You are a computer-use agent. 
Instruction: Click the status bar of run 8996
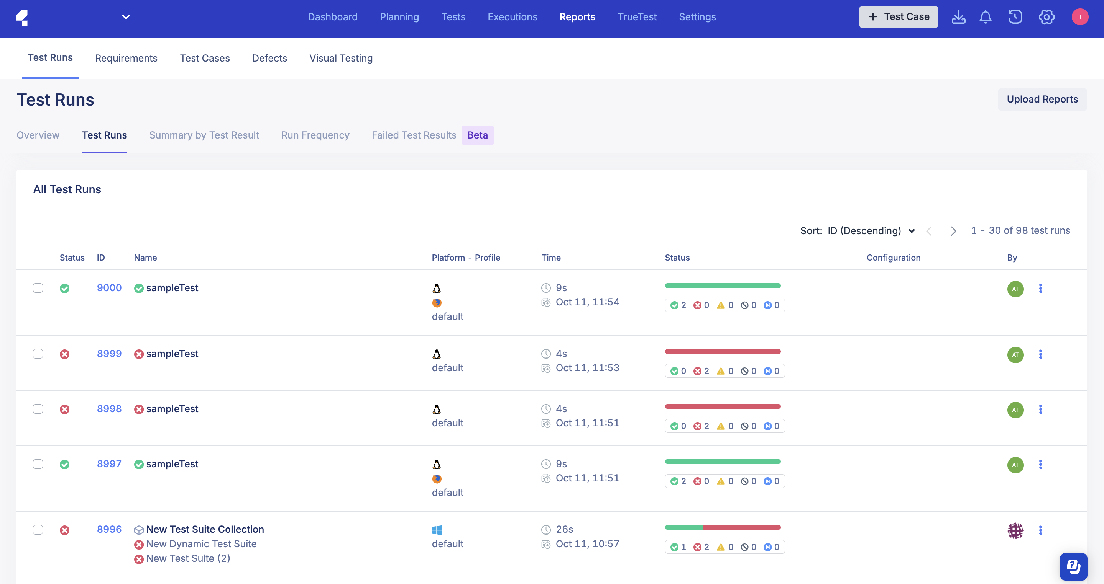click(x=723, y=527)
